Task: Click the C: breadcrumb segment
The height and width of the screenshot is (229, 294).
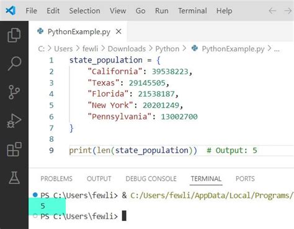Action: pos(42,49)
